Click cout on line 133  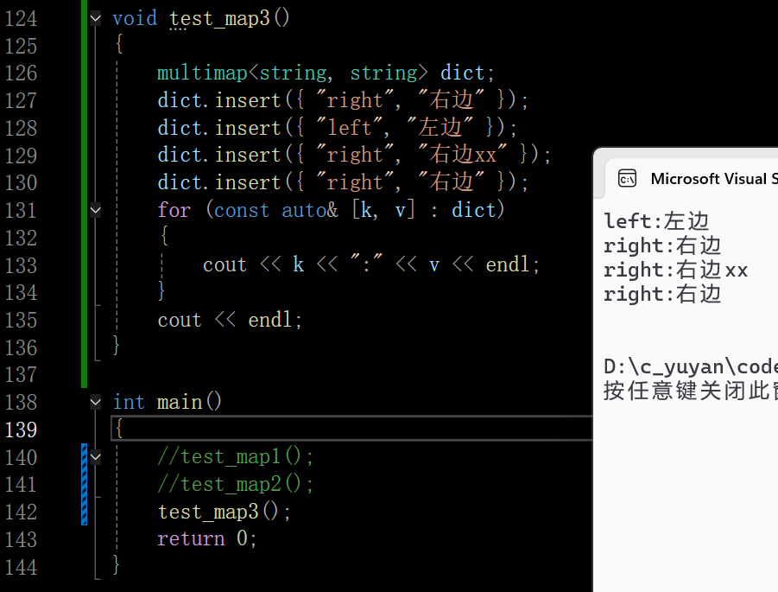(225, 264)
